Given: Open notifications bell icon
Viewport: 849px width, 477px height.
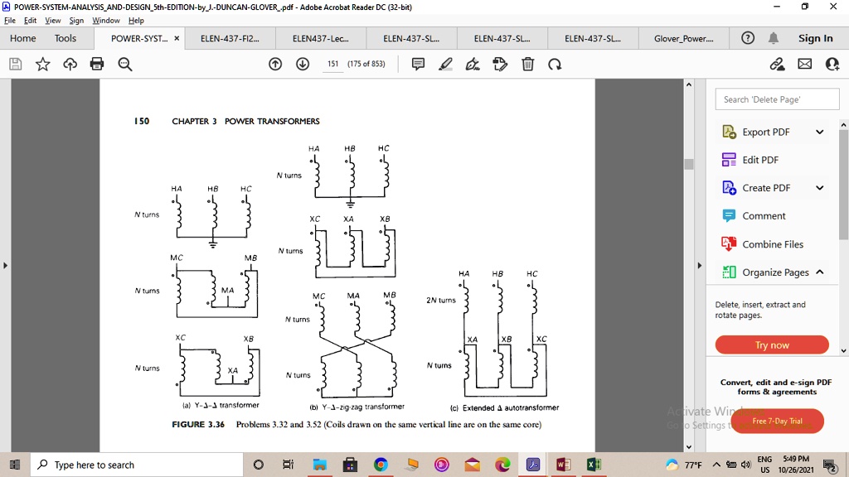Looking at the screenshot, I should pos(774,38).
